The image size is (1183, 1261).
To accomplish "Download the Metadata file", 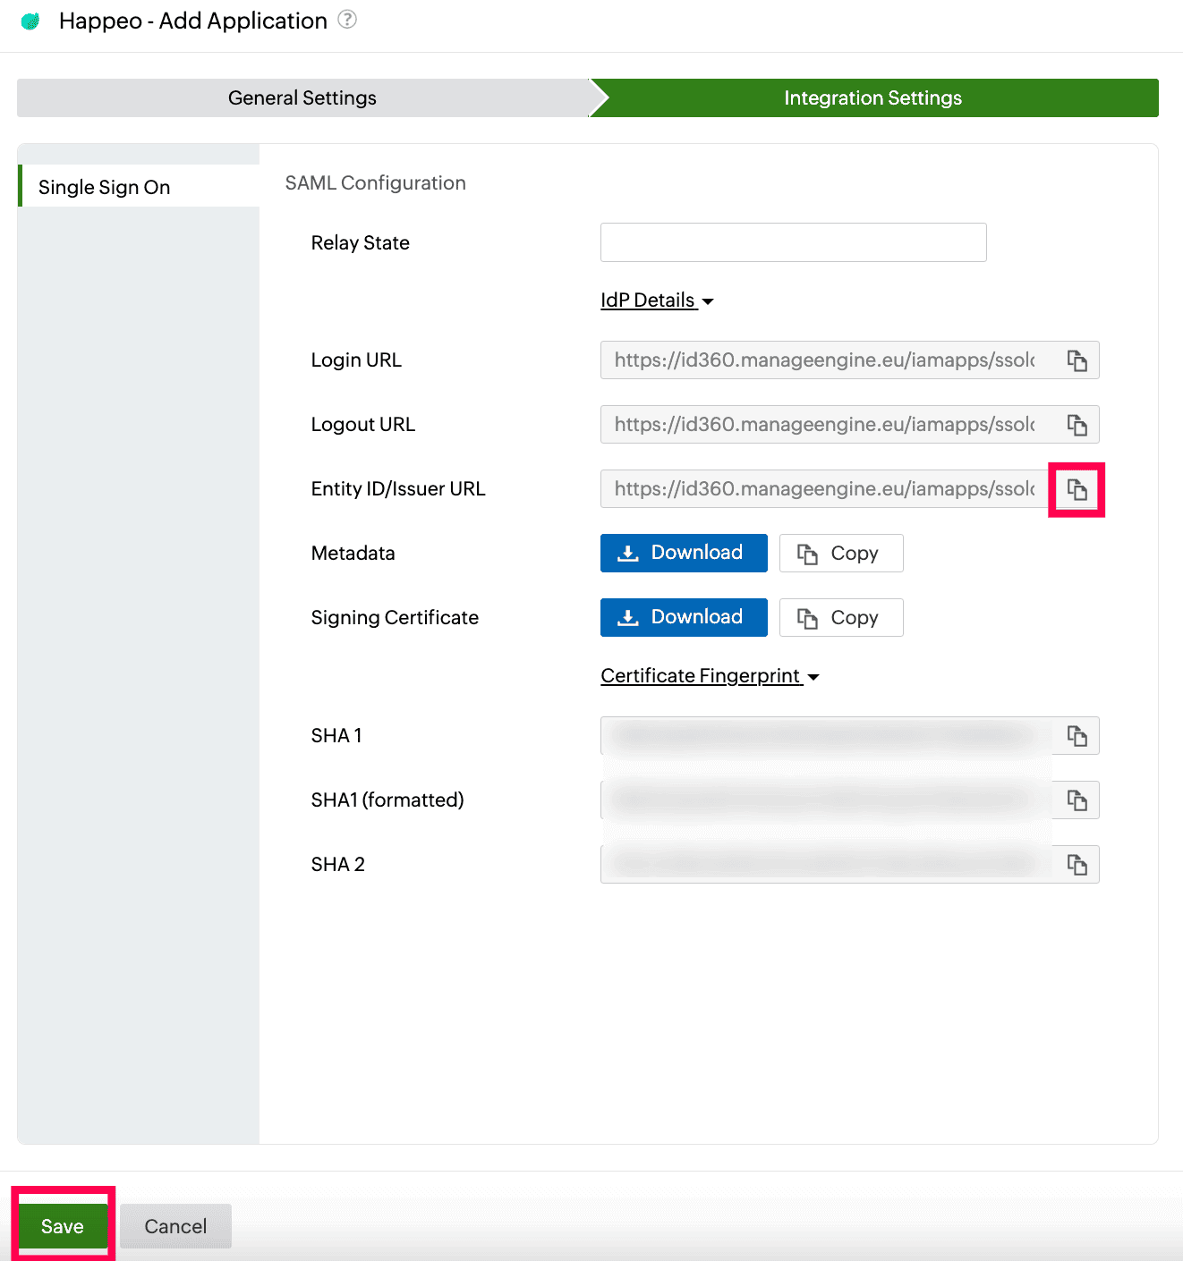I will click(684, 553).
